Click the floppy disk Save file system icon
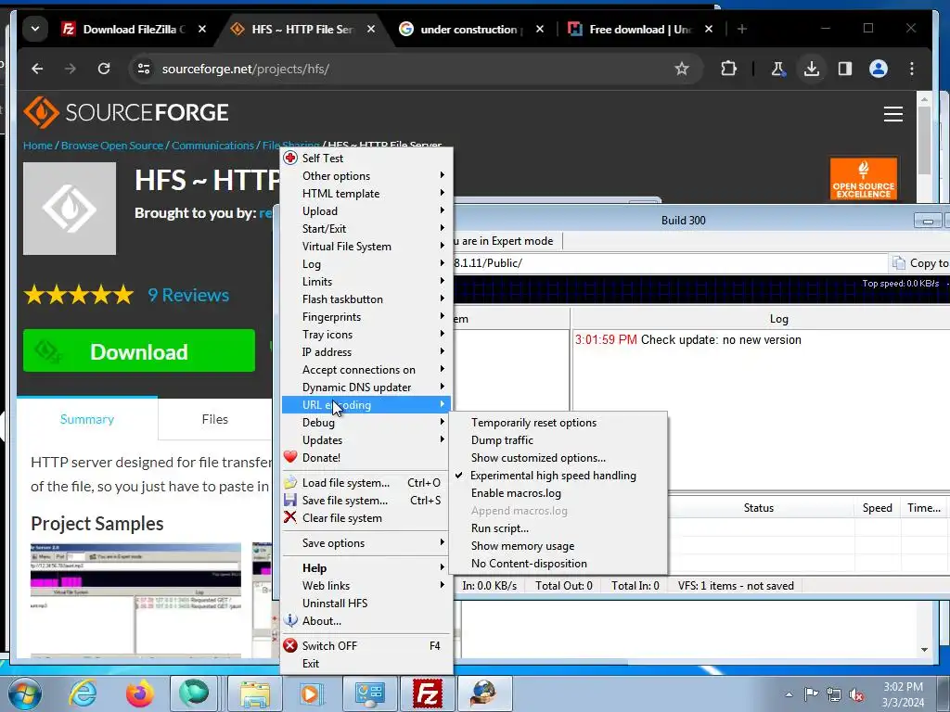This screenshot has width=950, height=712. [290, 500]
